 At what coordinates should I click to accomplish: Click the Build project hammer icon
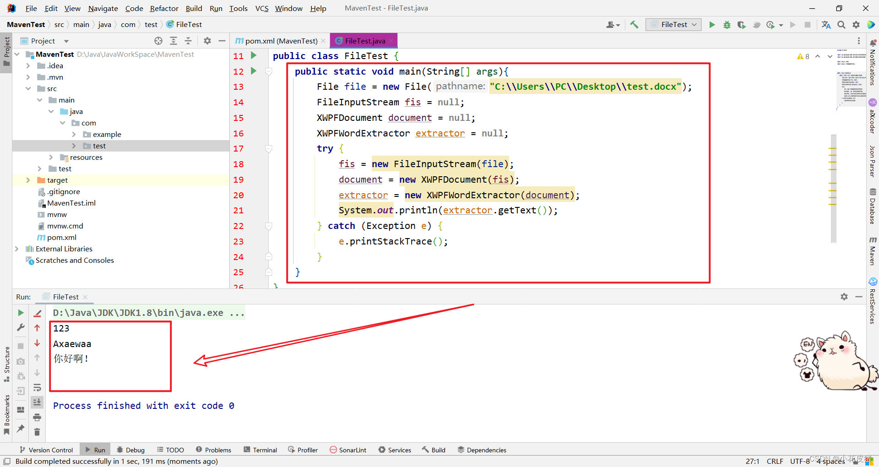point(634,25)
